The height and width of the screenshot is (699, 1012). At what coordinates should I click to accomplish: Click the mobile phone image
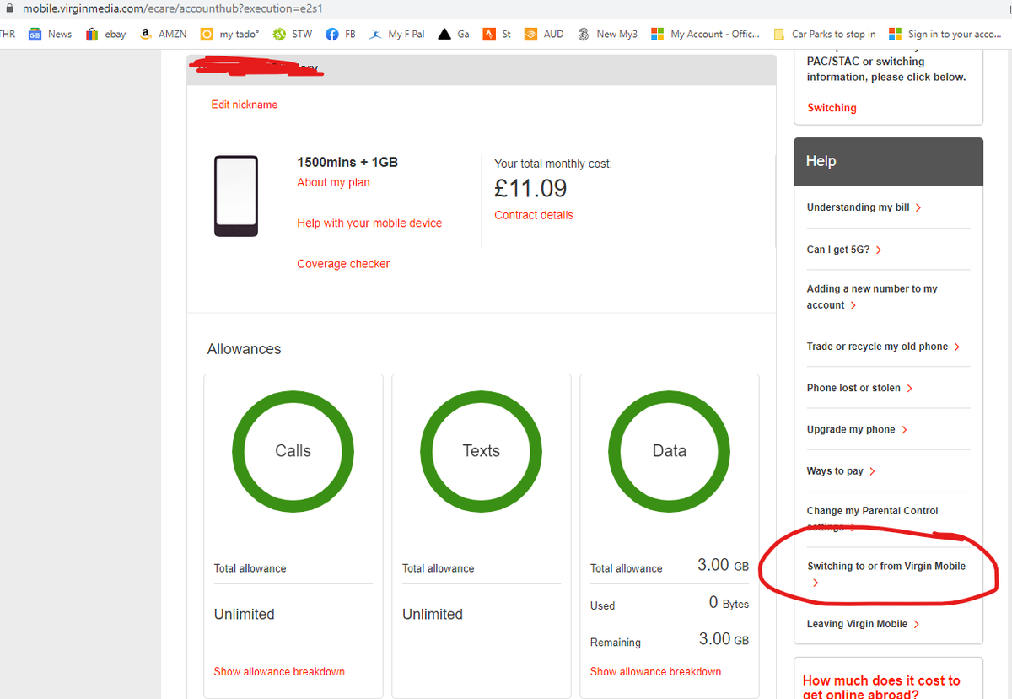point(235,196)
